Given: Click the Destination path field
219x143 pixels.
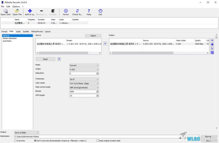Looking at the screenshot, I should pos(107,136).
